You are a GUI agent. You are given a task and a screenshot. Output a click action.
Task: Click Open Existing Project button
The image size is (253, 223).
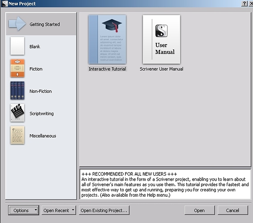(x=104, y=211)
